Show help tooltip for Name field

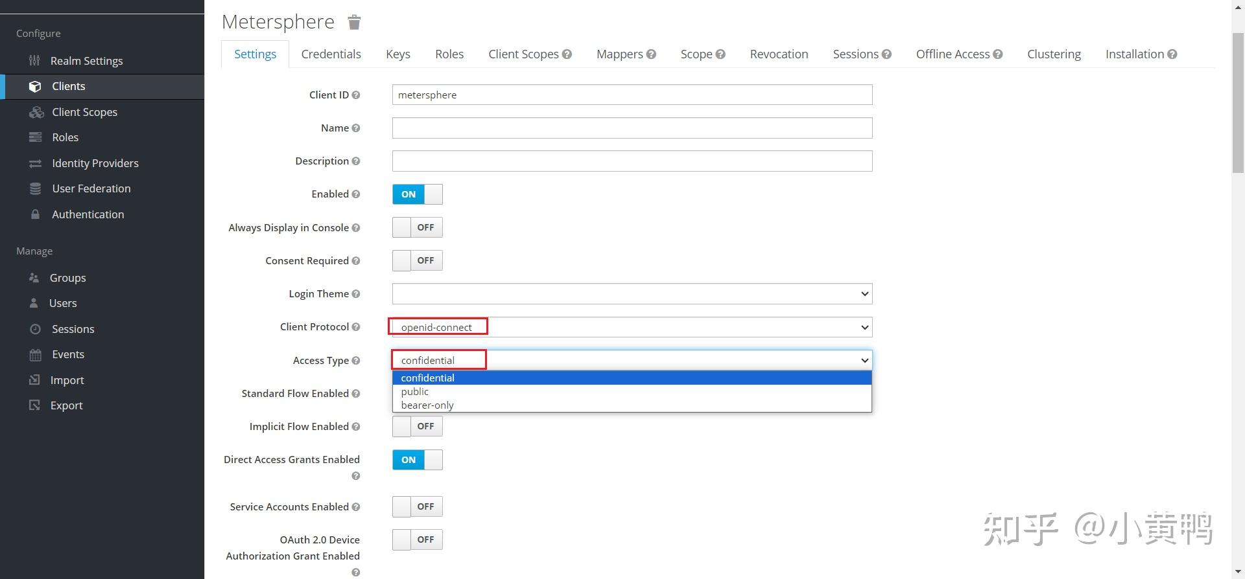[x=355, y=128]
